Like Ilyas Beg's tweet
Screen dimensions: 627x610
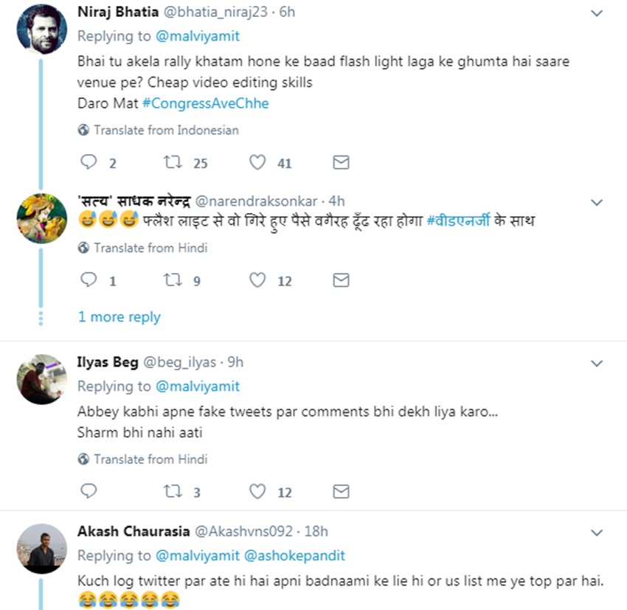(x=257, y=491)
